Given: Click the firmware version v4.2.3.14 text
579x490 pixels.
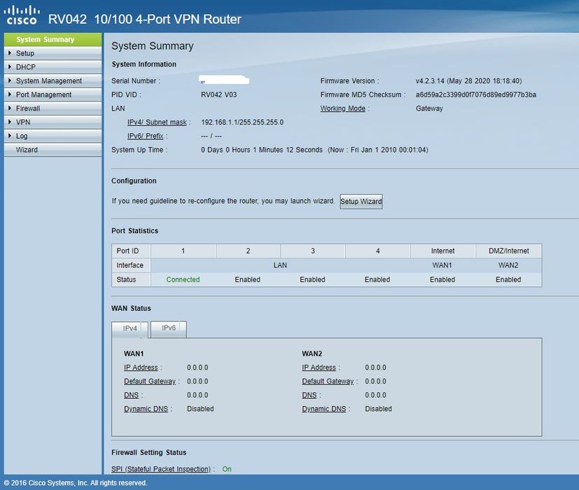Looking at the screenshot, I should 468,81.
